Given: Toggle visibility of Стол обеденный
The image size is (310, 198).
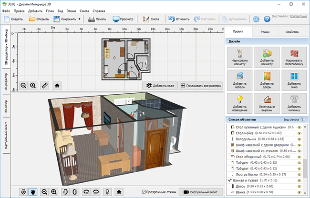Looking at the screenshot, I should (300, 157).
